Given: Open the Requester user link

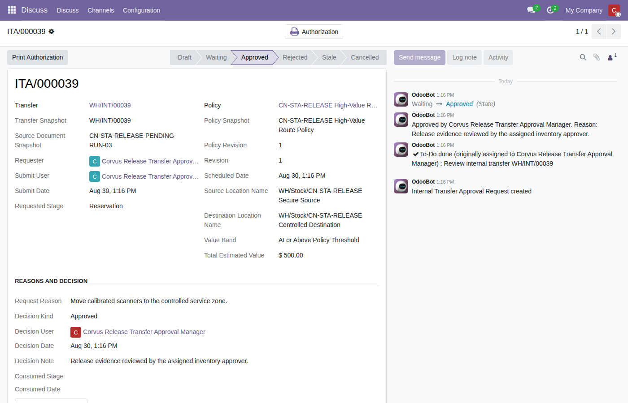Looking at the screenshot, I should [150, 161].
